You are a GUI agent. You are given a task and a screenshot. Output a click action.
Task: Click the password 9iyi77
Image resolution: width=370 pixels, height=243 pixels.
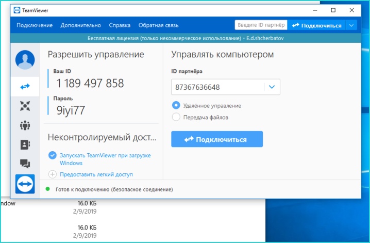[x=71, y=110]
